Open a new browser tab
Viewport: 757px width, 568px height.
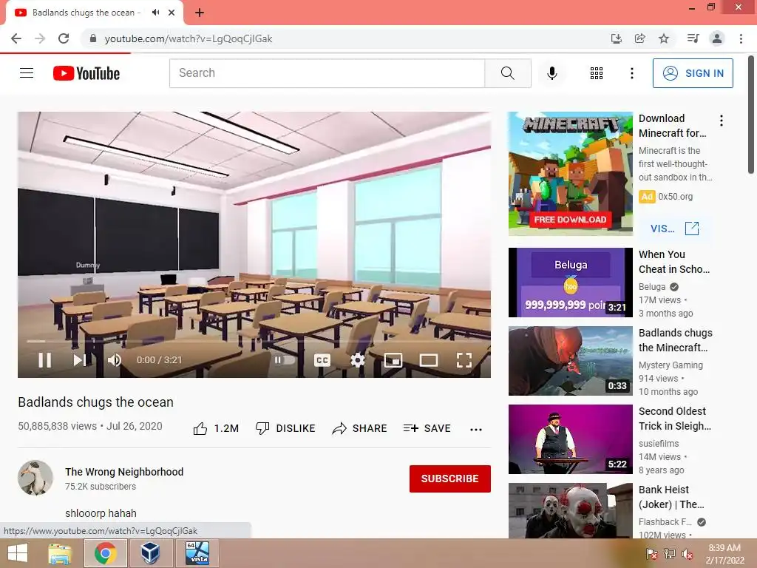click(200, 13)
